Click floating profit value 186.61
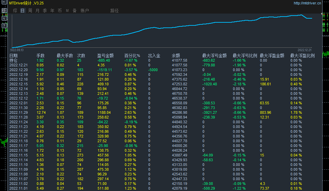Screen dimensions: 329x191 265,84
